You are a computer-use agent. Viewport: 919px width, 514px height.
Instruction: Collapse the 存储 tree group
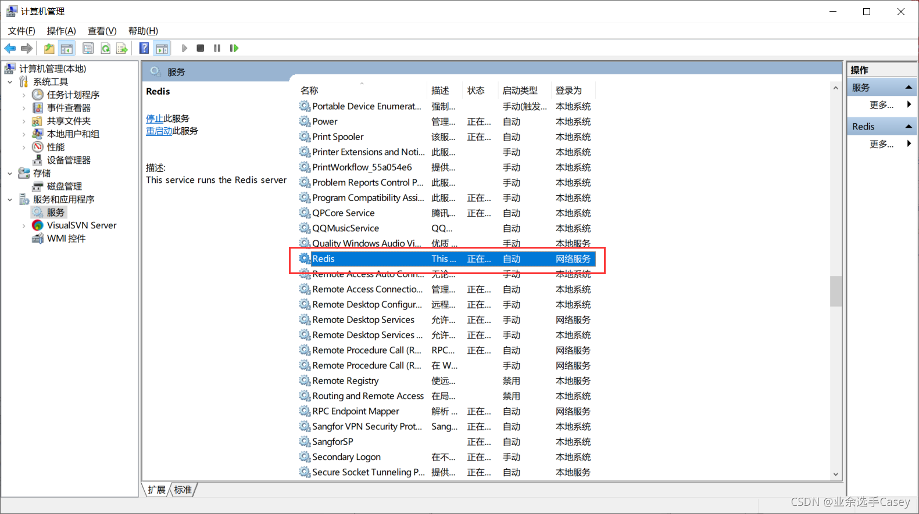pos(10,173)
